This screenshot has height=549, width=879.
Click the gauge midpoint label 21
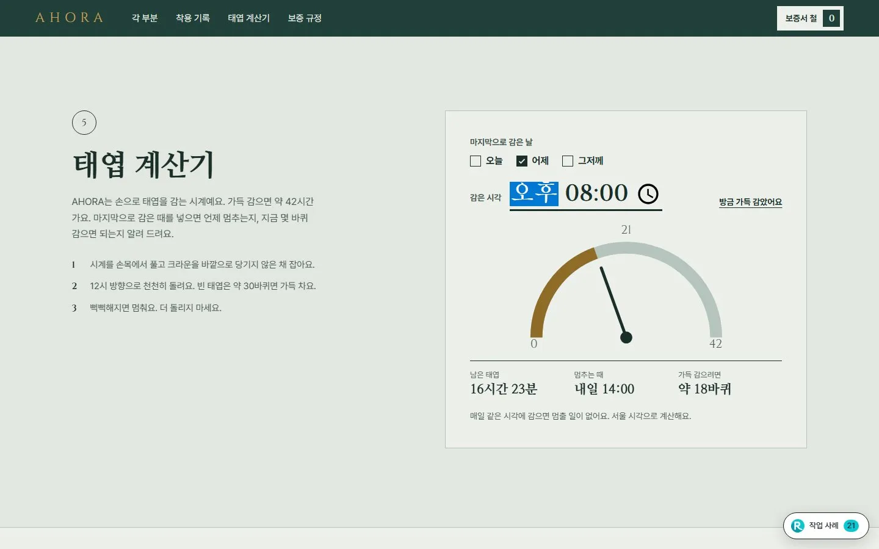626,230
